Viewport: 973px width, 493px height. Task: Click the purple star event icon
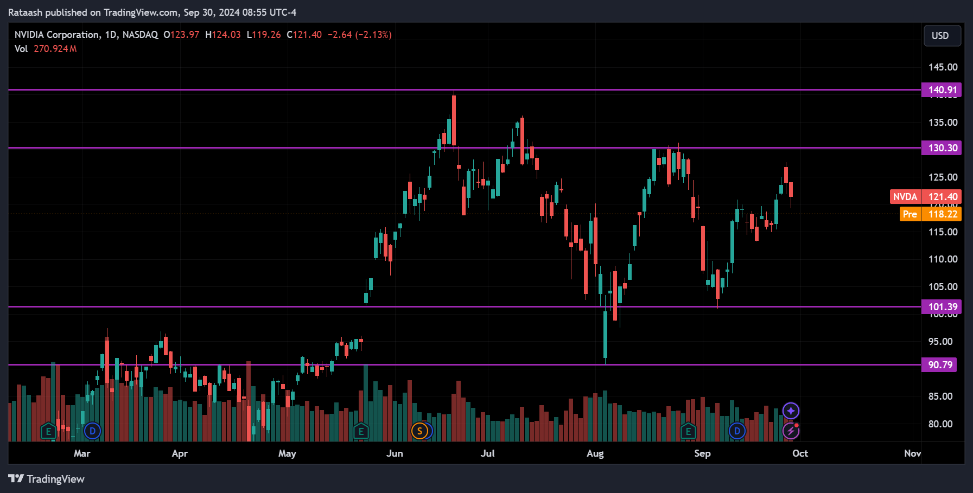pos(791,411)
